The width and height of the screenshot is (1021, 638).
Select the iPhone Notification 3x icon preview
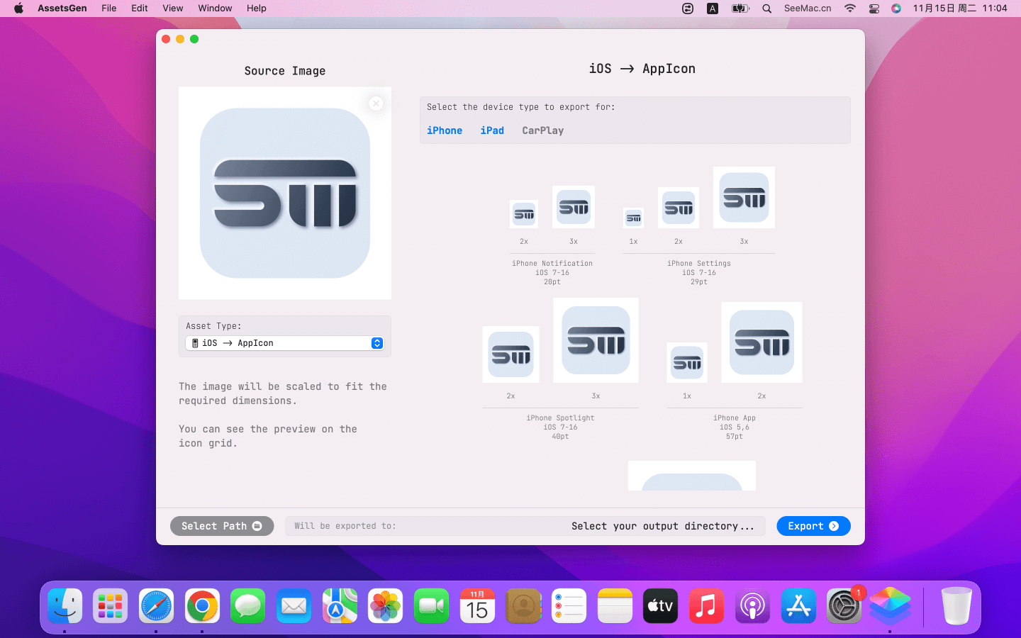tap(574, 207)
